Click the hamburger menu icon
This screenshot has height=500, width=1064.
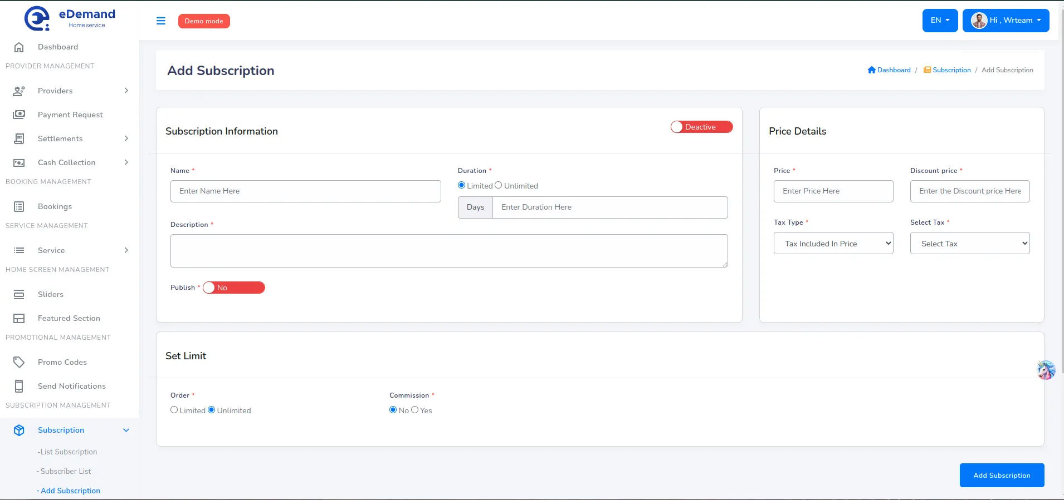pyautogui.click(x=161, y=21)
